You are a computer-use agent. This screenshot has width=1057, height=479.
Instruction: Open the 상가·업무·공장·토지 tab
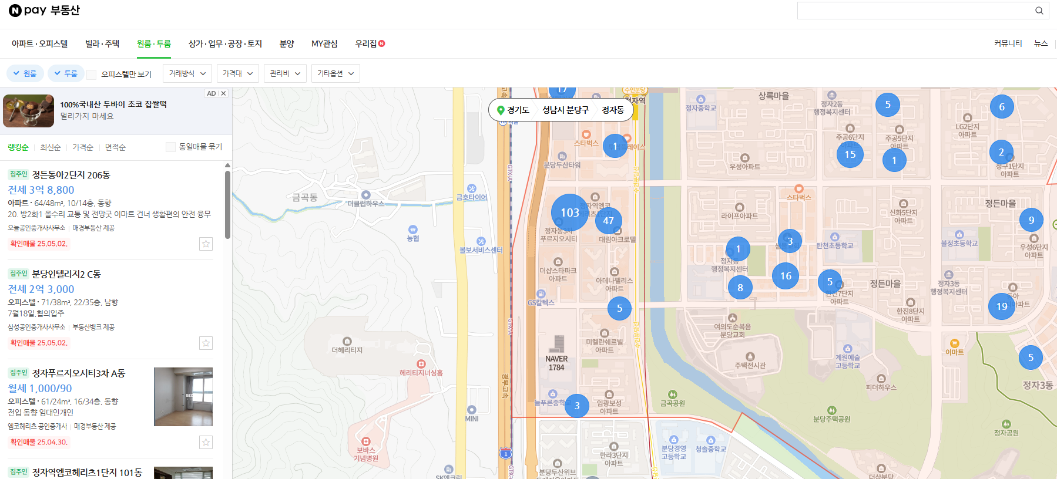(225, 43)
